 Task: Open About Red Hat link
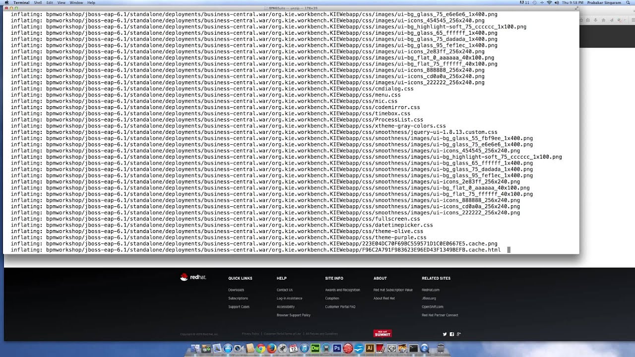point(384,298)
